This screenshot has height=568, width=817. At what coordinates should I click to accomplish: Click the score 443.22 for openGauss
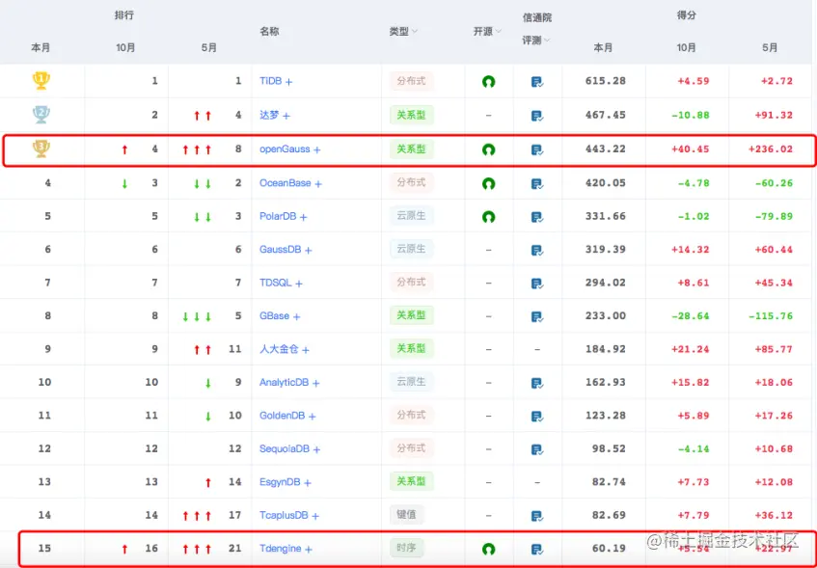[606, 149]
